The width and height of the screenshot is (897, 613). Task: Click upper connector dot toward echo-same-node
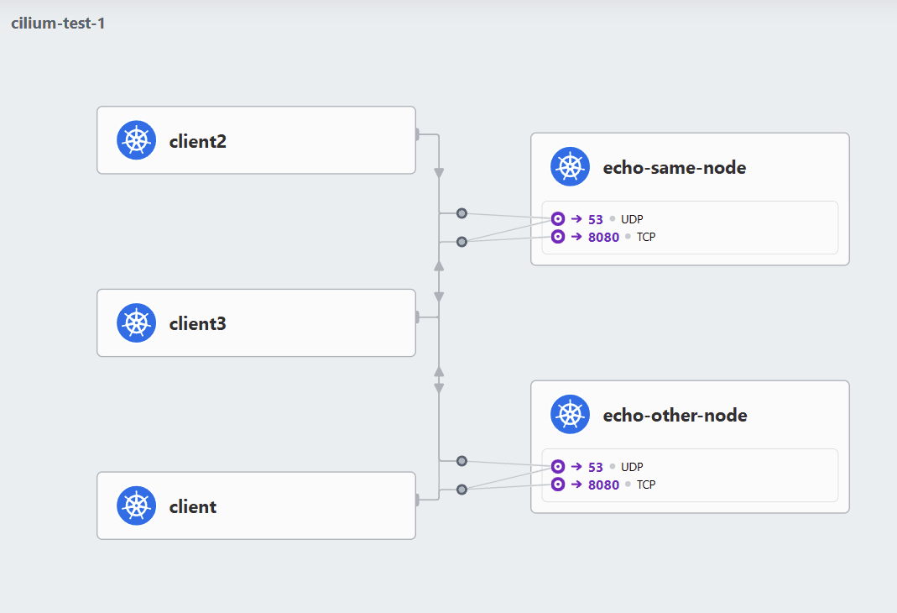(x=462, y=213)
